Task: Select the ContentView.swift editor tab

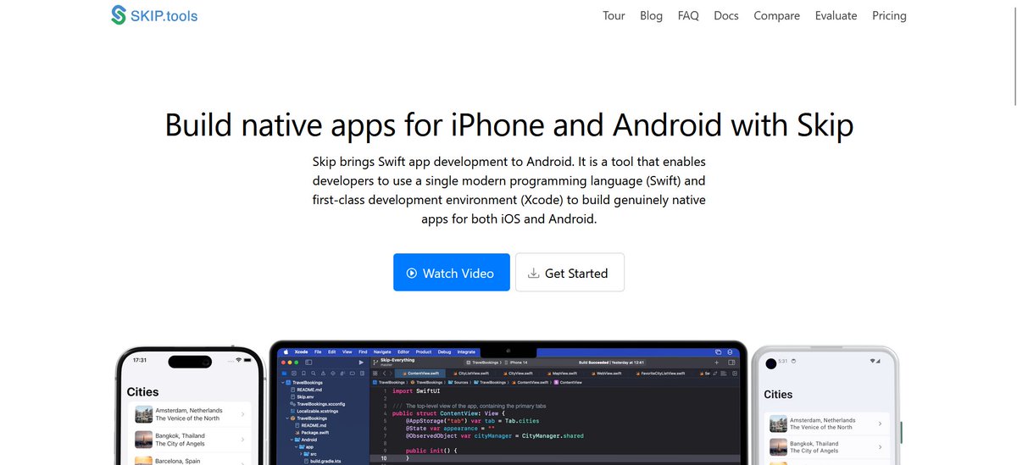Action: [x=420, y=373]
